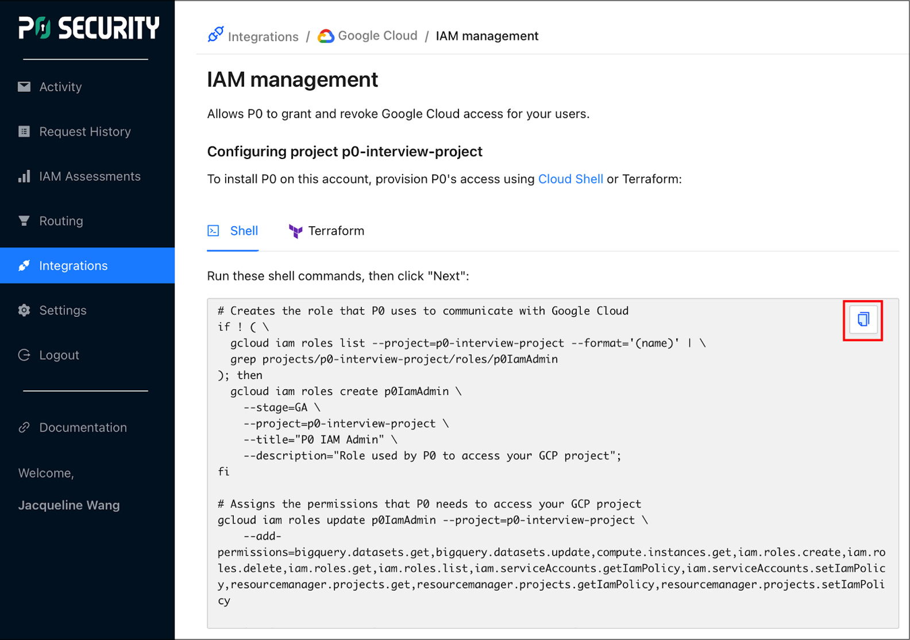Screen dimensions: 910x640
Task: Go to Integrations in the breadcrumb
Action: 263,37
